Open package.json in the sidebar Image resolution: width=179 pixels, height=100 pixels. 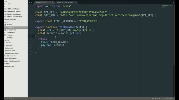10,51
